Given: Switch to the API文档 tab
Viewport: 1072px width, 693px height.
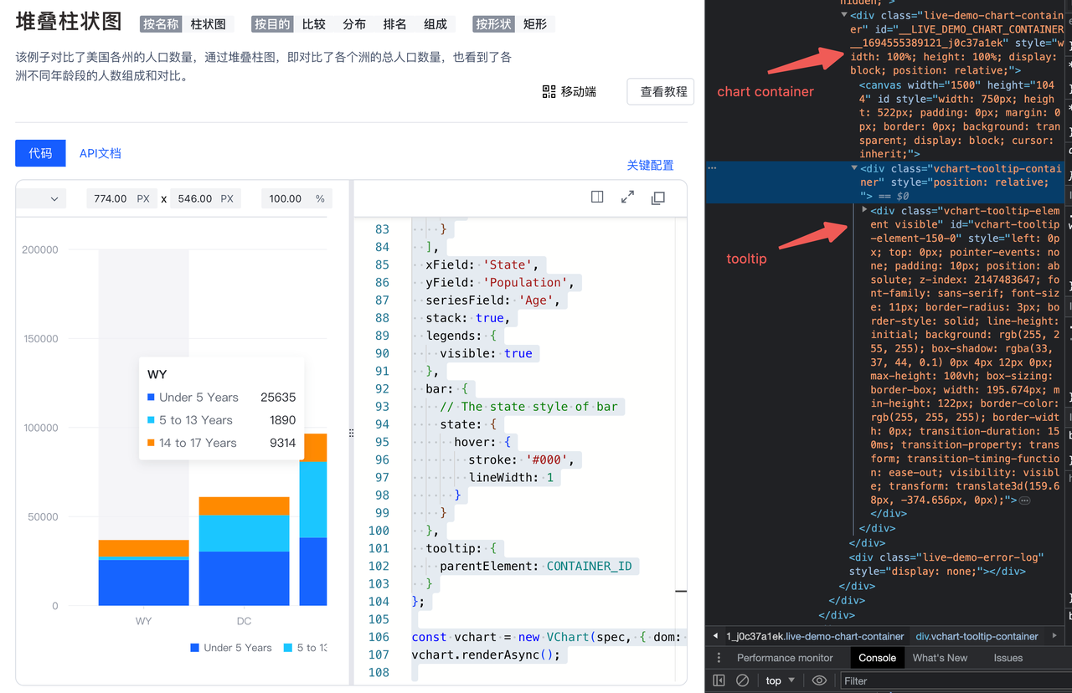Looking at the screenshot, I should (100, 153).
